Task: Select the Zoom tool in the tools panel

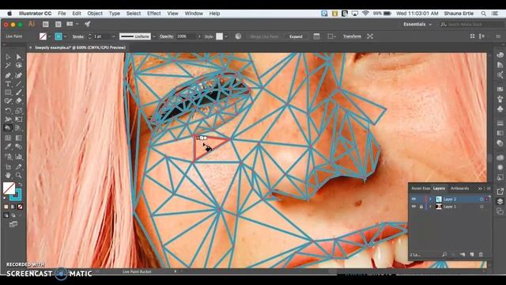Action: pyautogui.click(x=19, y=176)
